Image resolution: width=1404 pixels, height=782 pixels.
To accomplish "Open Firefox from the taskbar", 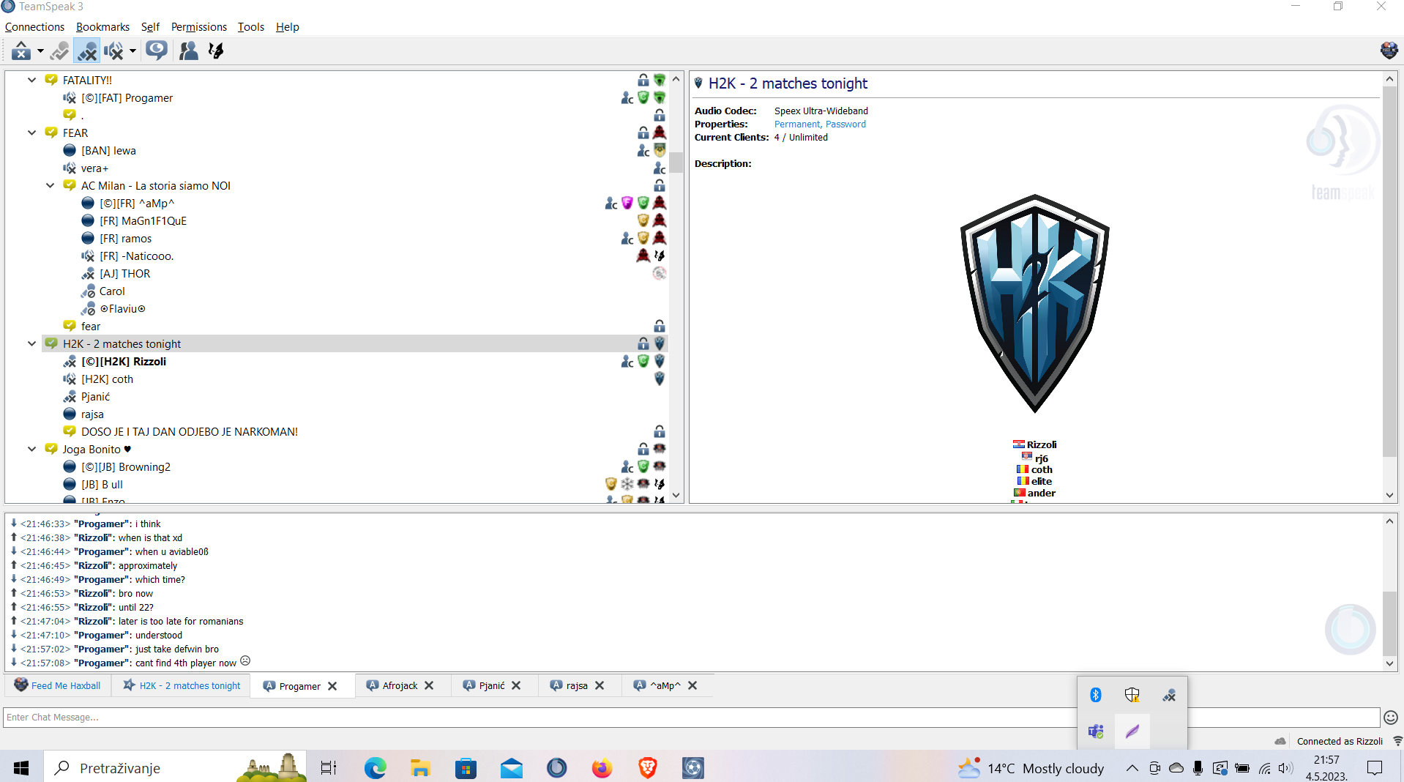I will pyautogui.click(x=602, y=768).
